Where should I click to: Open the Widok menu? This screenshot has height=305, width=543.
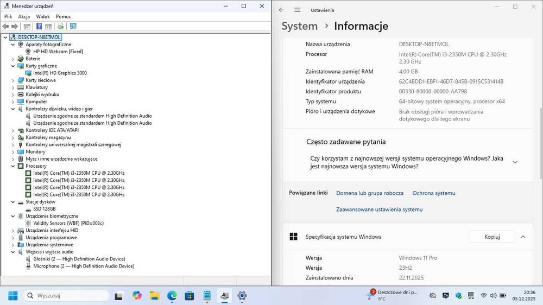click(43, 16)
